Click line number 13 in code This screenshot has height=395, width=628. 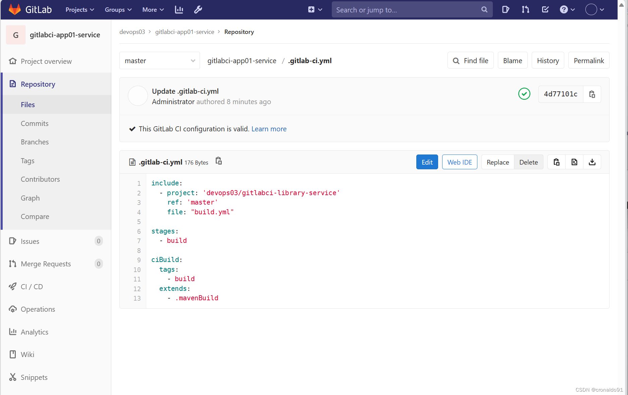coord(137,298)
